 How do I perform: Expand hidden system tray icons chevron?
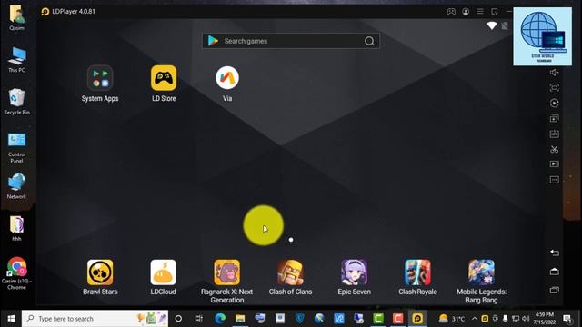pos(475,319)
